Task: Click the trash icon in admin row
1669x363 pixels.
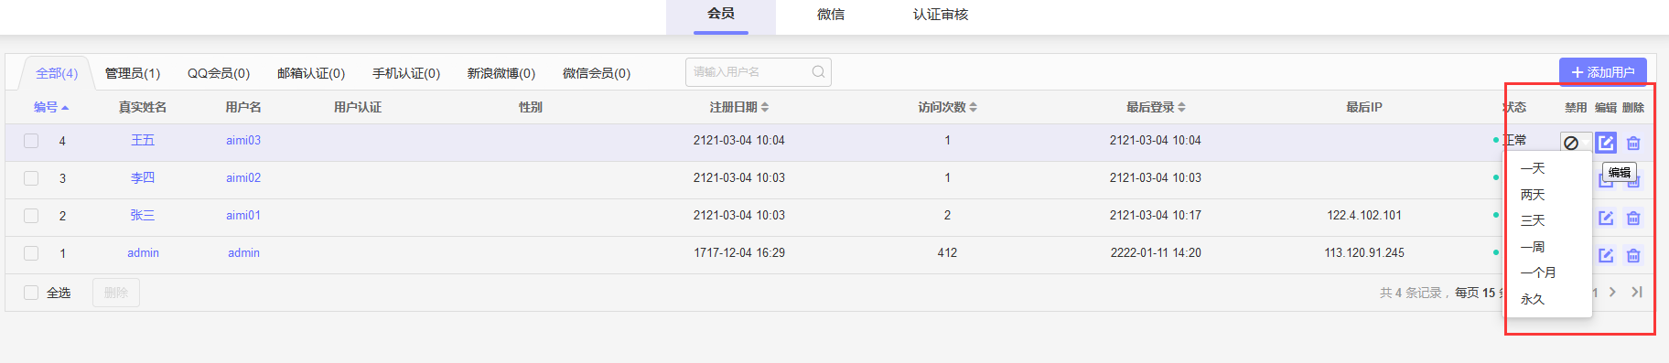Action: tap(1633, 255)
